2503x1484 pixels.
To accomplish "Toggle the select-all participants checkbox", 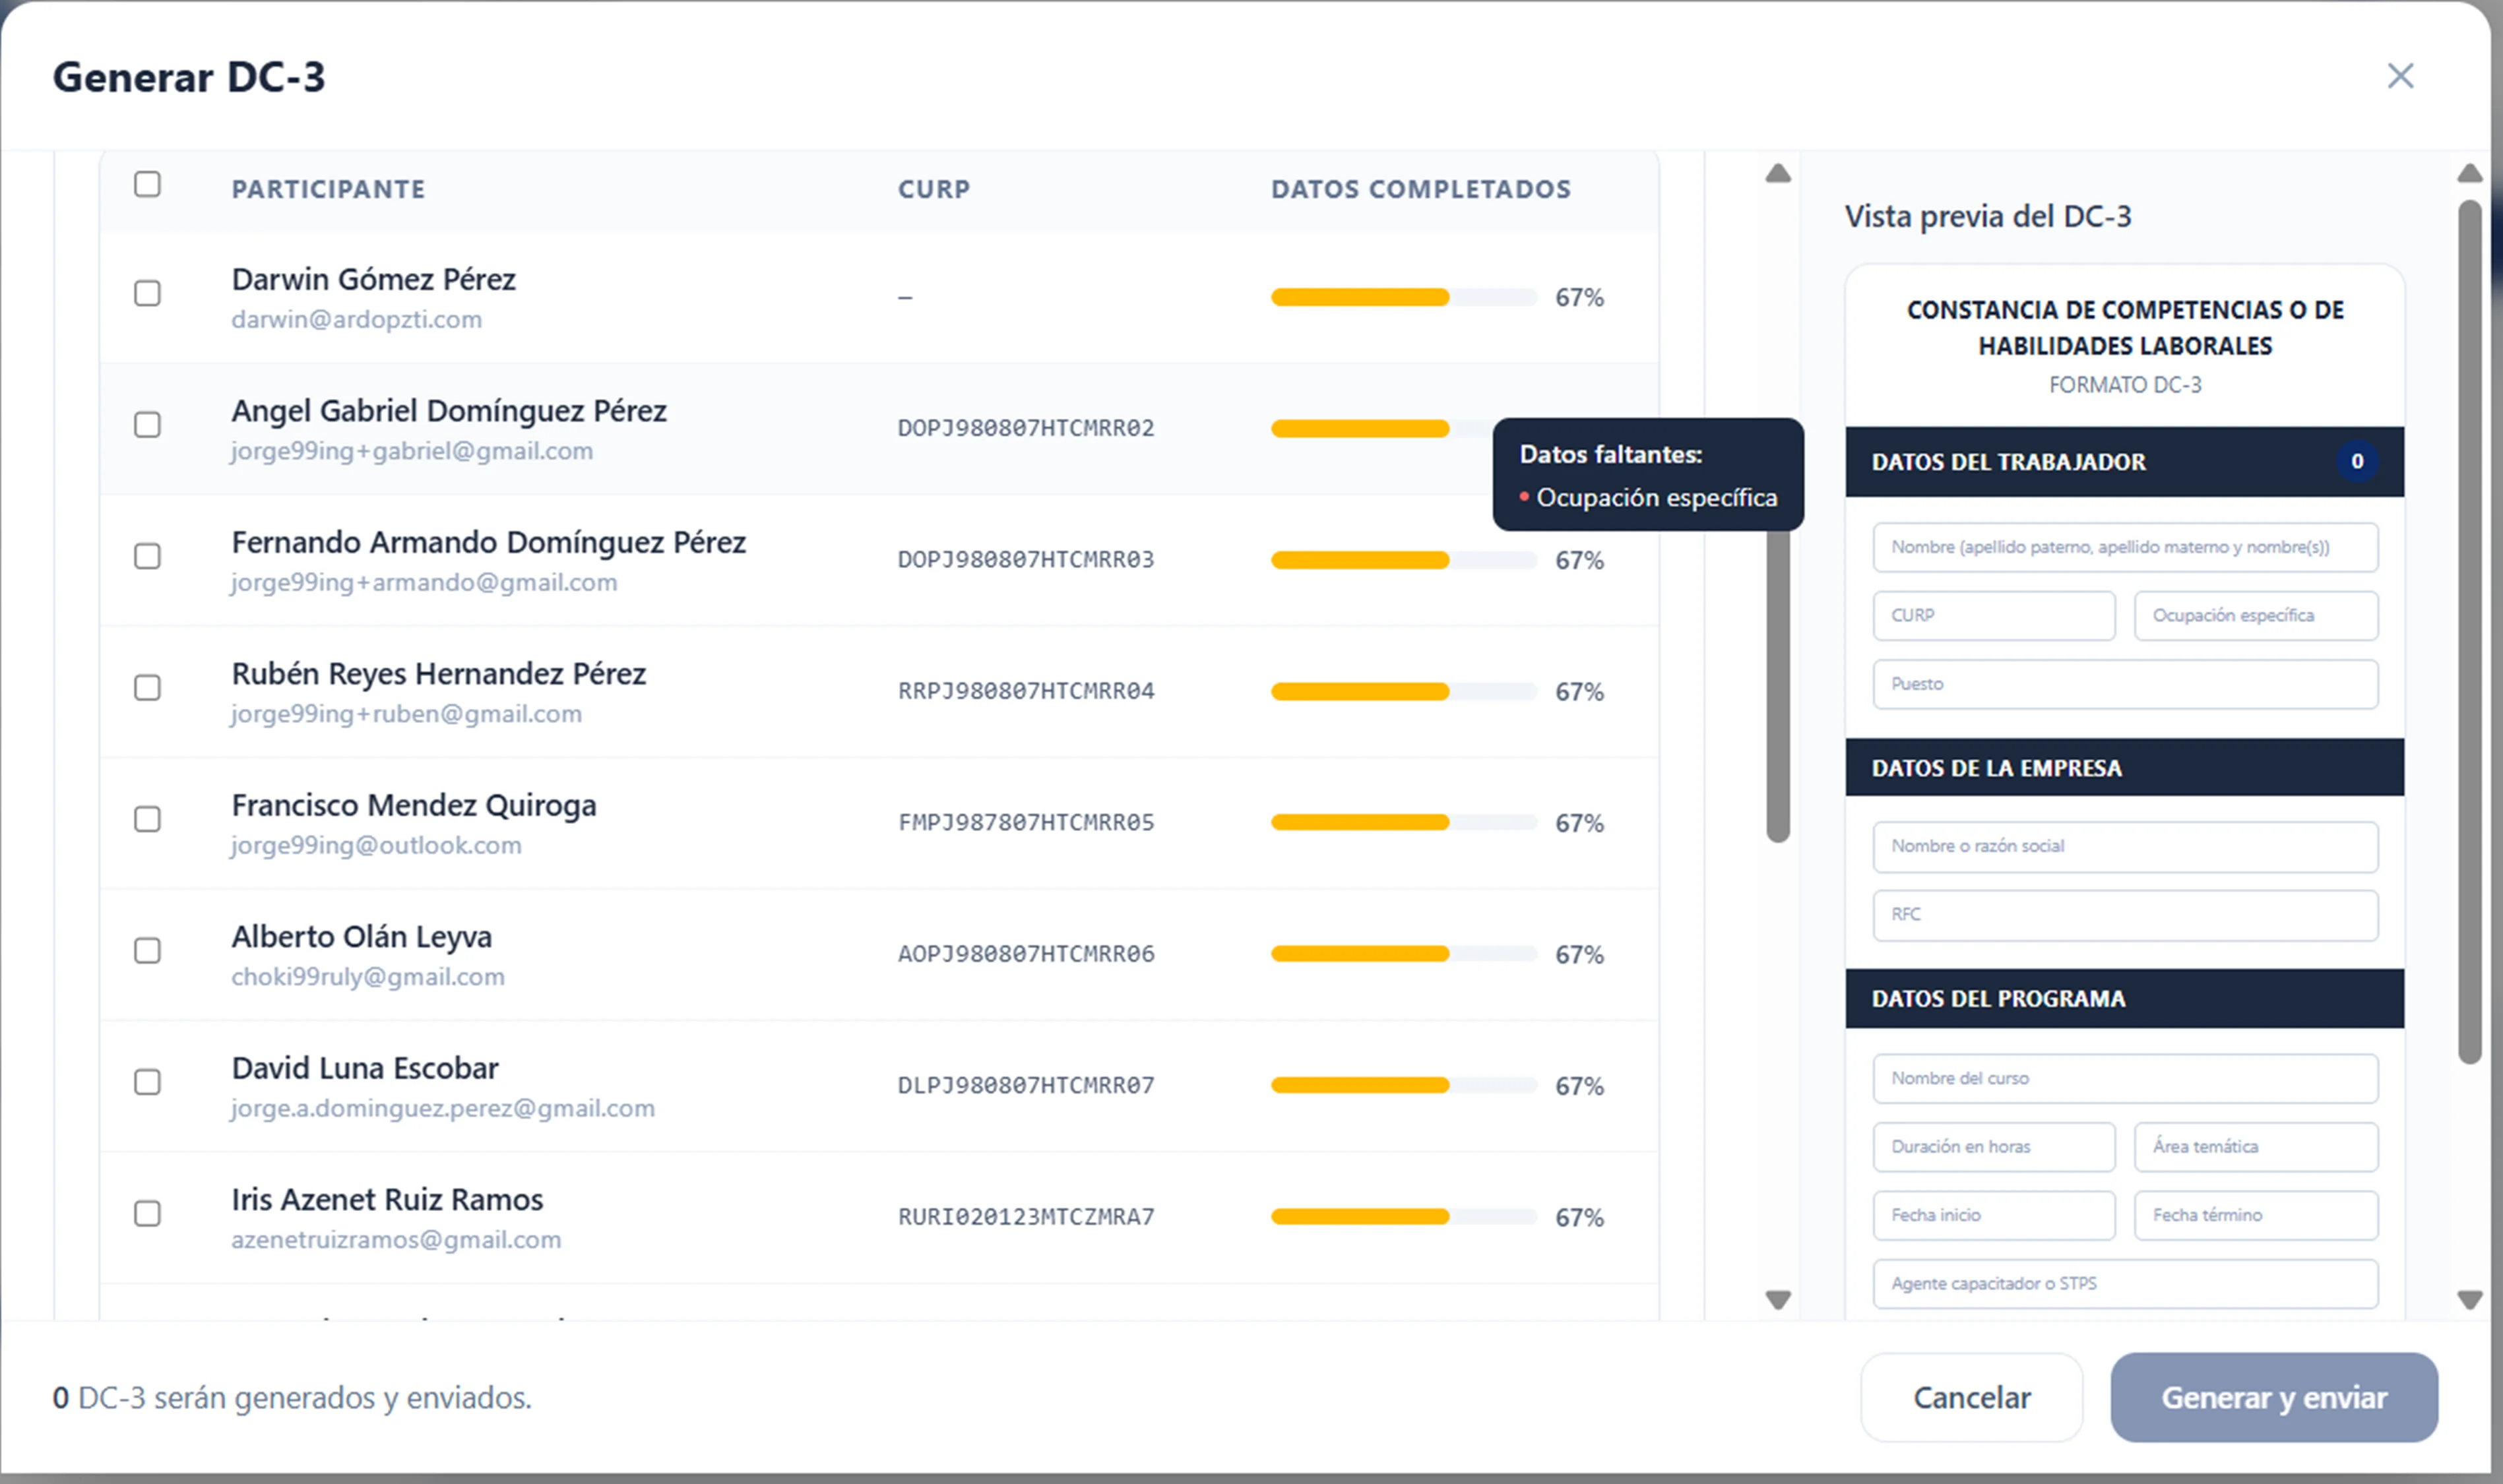I will coord(147,184).
